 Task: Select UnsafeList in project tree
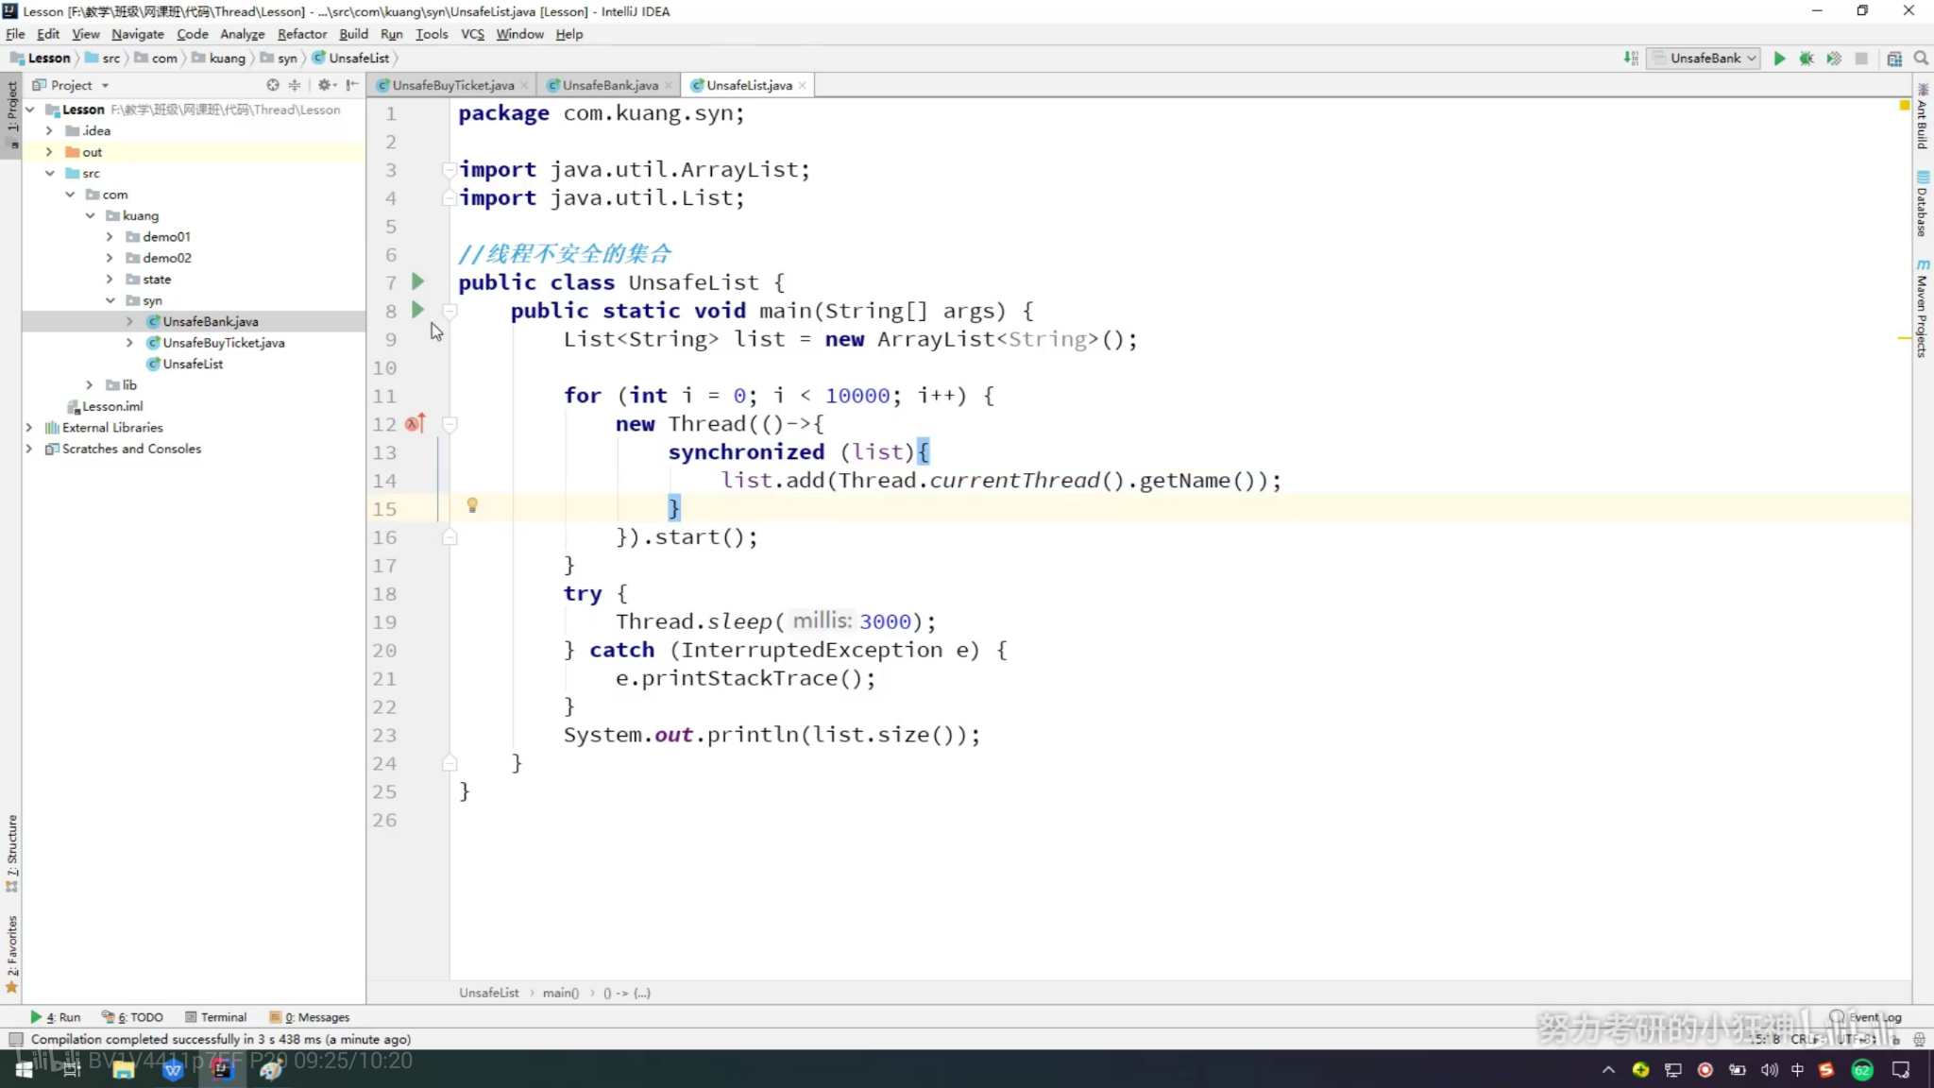pyautogui.click(x=193, y=364)
